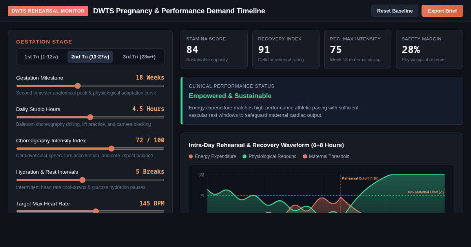The height and width of the screenshot is (247, 471).
Task: Click the Reset Baseline button
Action: coord(395,11)
